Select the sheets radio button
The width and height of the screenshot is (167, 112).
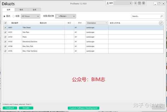(4, 16)
